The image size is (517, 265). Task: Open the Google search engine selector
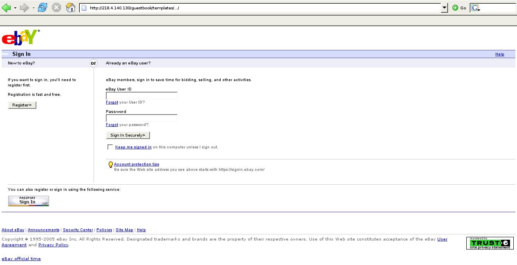point(476,8)
